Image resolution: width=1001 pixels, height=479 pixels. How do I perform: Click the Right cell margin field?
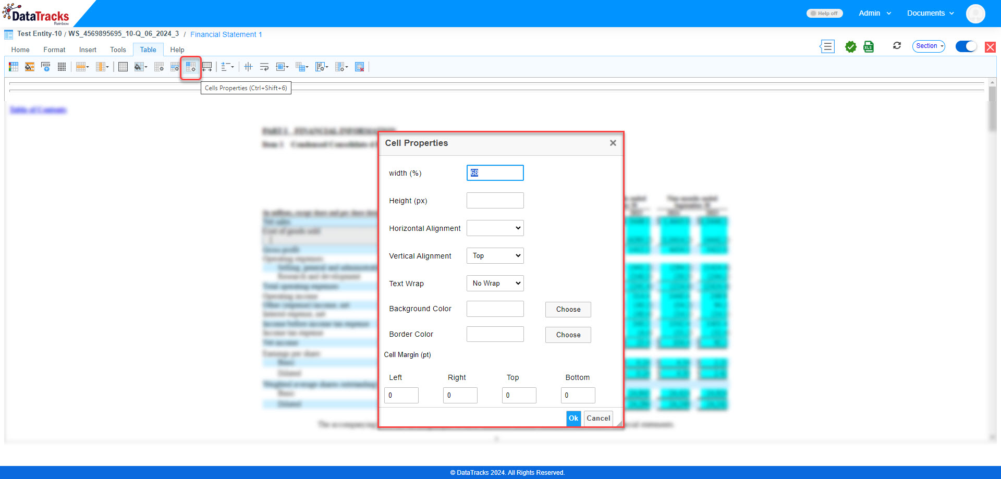pyautogui.click(x=460, y=396)
